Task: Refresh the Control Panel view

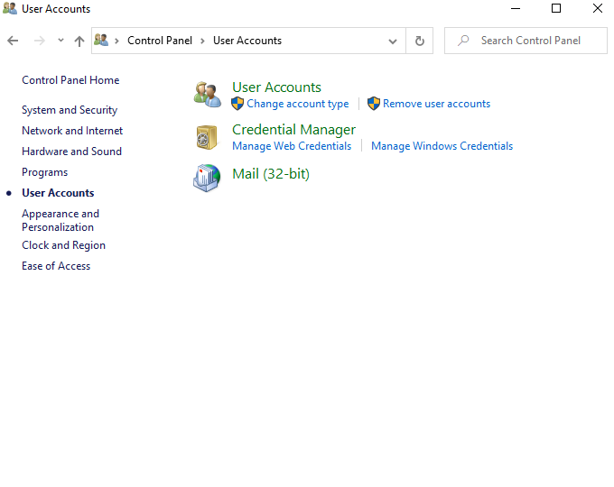Action: 419,41
